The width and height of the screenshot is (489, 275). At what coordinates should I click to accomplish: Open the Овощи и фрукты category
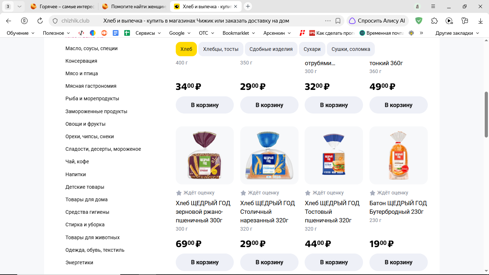click(x=86, y=124)
